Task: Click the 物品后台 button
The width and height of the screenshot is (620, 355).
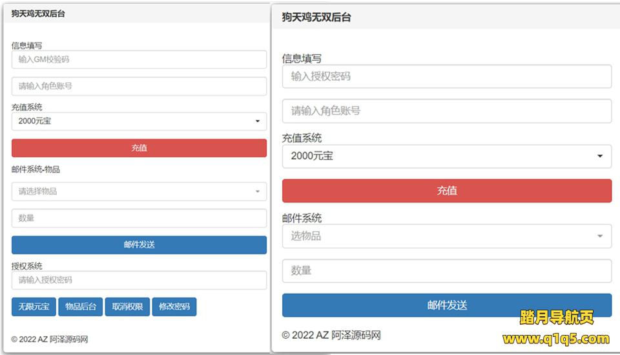Action: click(x=81, y=307)
